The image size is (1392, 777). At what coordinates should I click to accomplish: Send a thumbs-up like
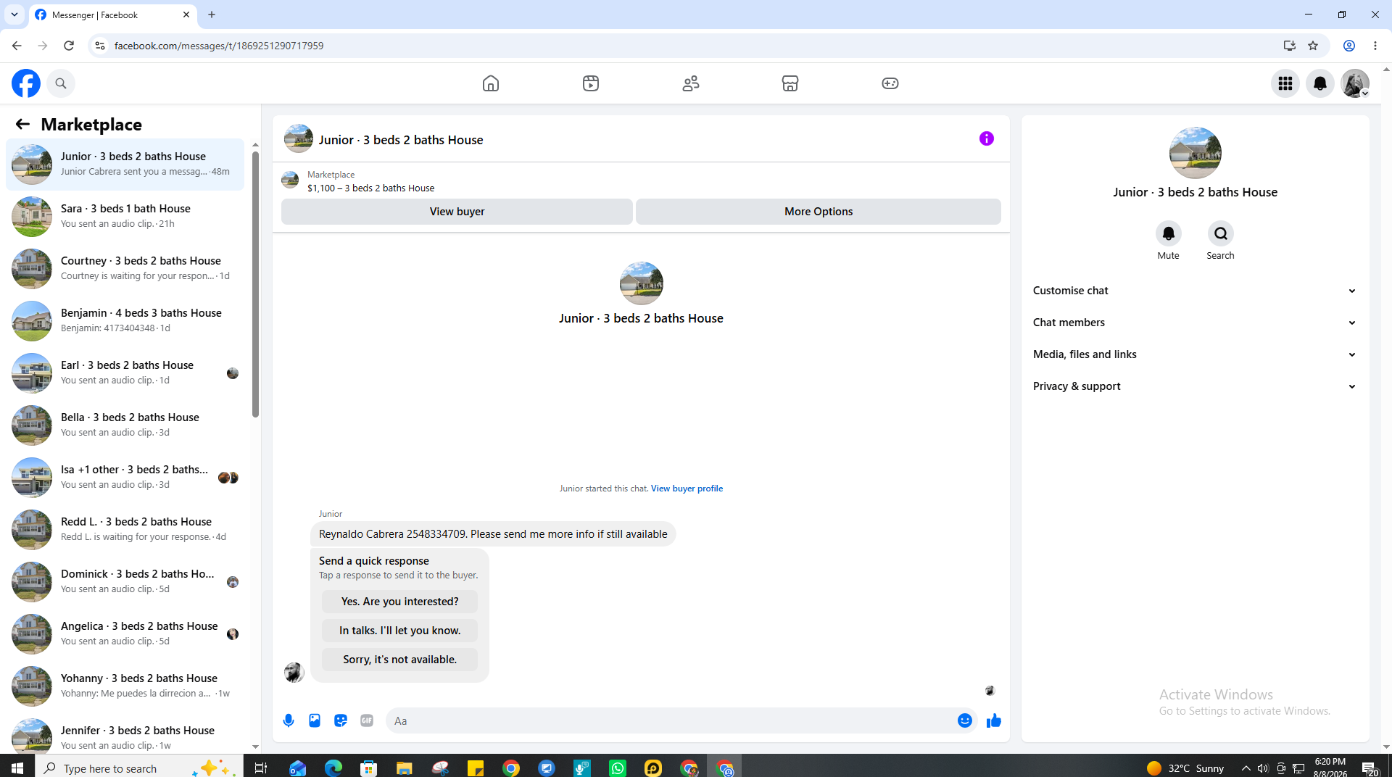pos(994,720)
